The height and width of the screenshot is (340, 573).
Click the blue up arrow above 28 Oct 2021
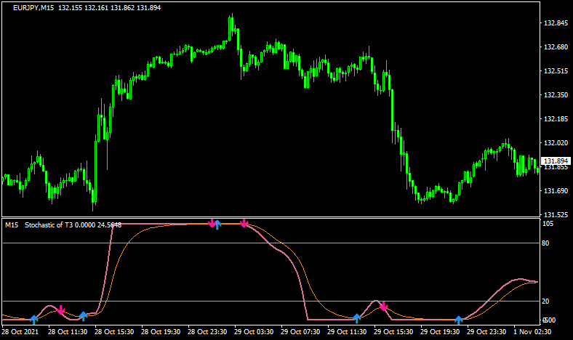(x=33, y=320)
